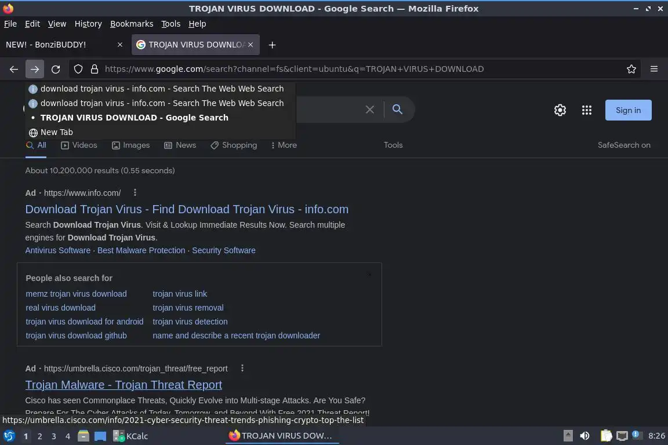668x445 pixels.
Task: Open the Help menu
Action: point(197,24)
